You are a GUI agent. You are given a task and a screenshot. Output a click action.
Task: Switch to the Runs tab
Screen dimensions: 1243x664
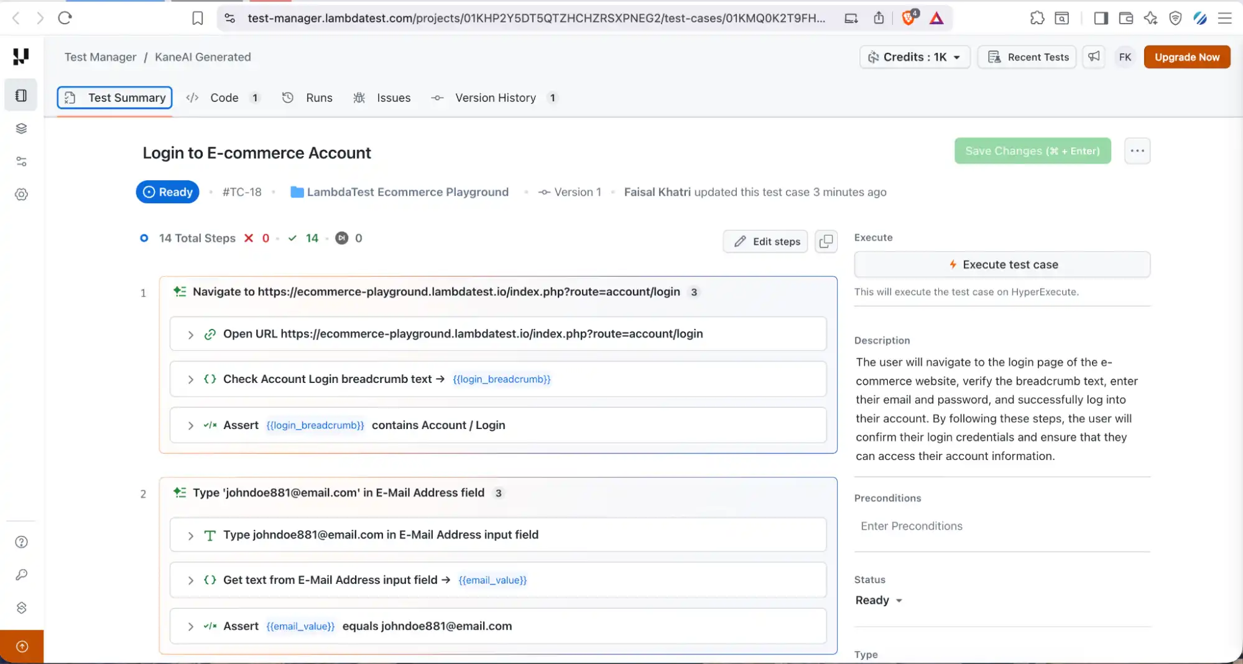coord(308,98)
